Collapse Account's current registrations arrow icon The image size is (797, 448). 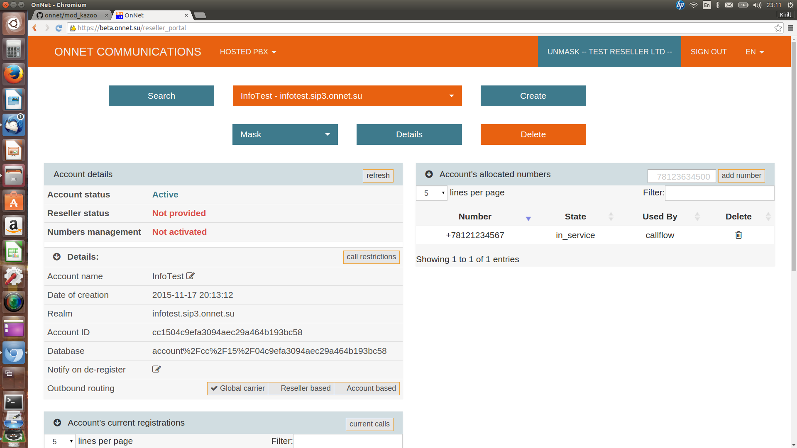coord(57,423)
